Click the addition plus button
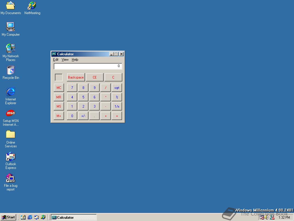Screen dimensions: 294x221 pos(106,116)
